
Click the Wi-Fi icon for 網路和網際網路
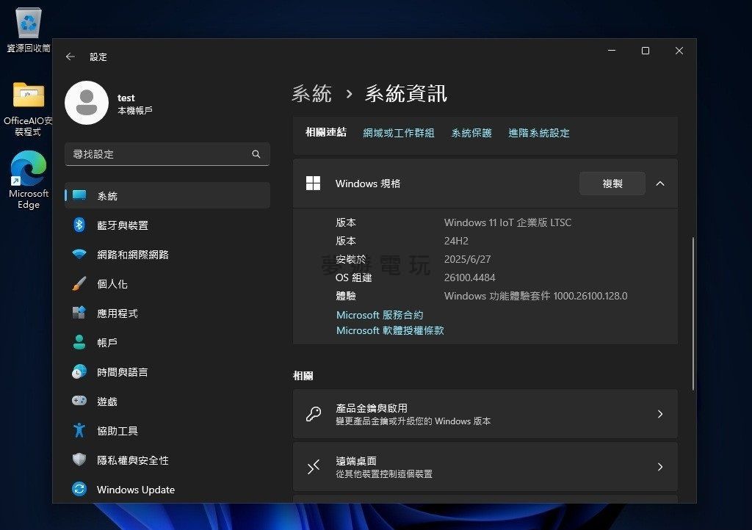79,254
